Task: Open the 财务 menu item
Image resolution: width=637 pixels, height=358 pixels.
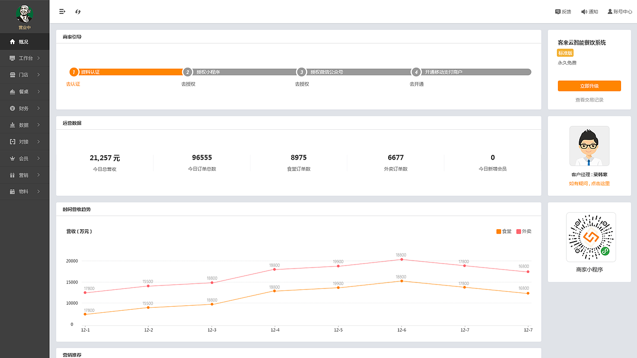Action: pyautogui.click(x=25, y=108)
